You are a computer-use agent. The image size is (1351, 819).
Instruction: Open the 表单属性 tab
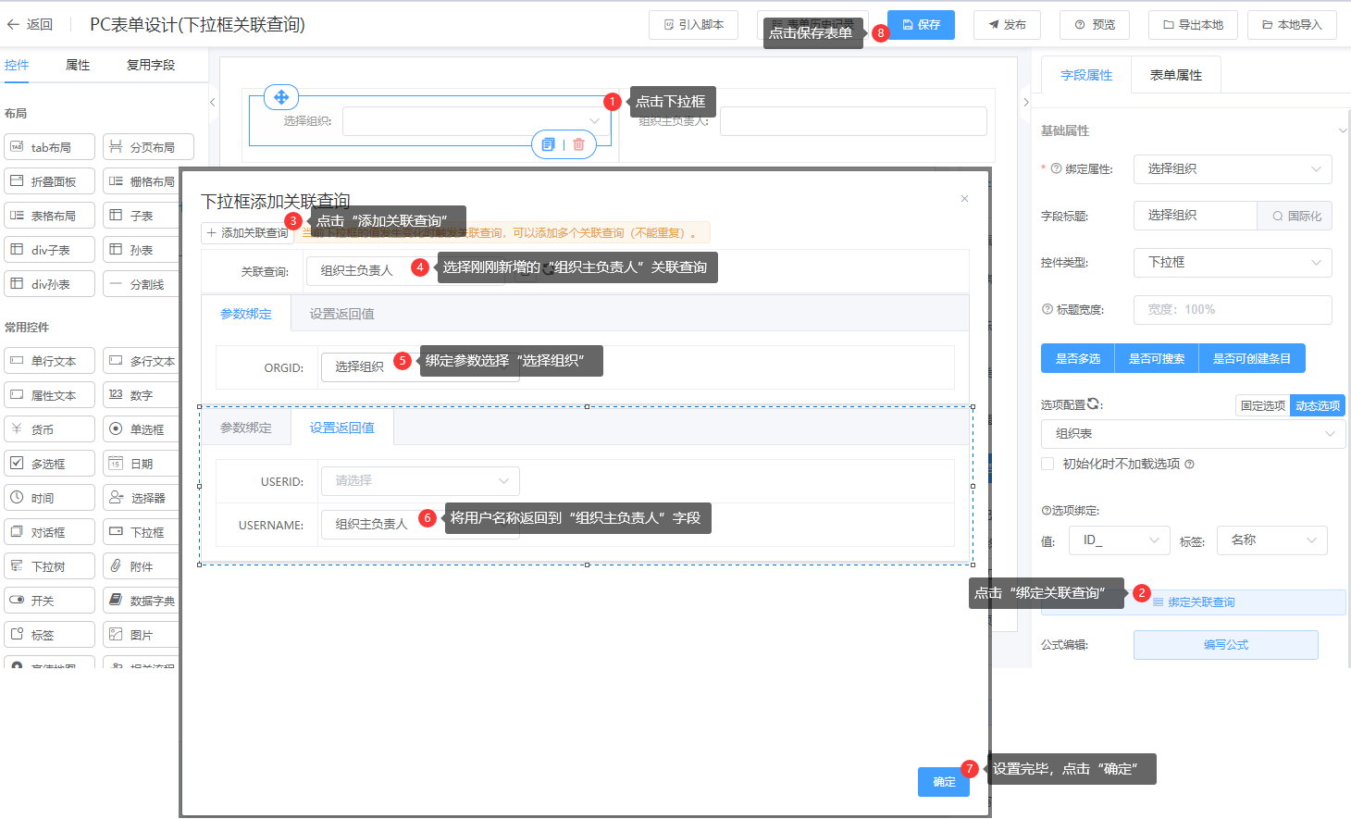tap(1176, 75)
